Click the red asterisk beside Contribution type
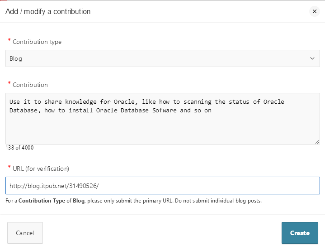This screenshot has height=251, width=325. [9, 41]
